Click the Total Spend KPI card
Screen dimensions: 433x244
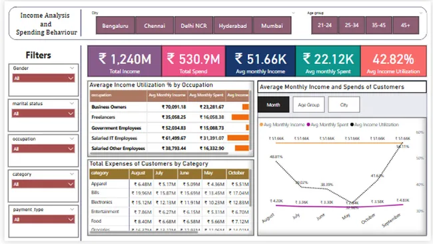click(193, 61)
